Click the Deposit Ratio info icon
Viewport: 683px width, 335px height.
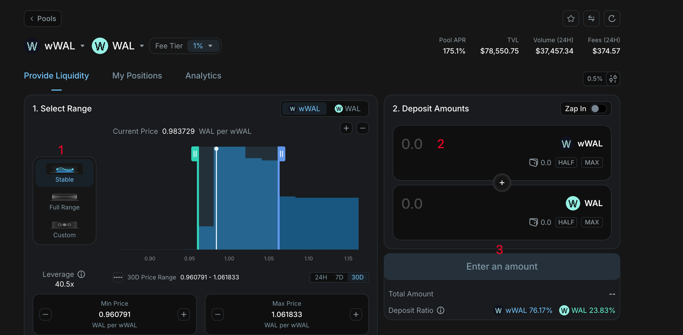click(440, 310)
